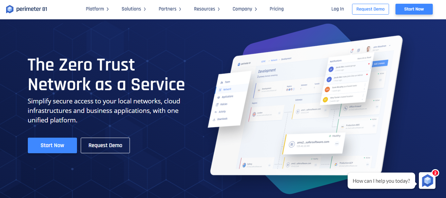Click the red unread badge showing 2
This screenshot has width=446, height=198.
pos(435,173)
